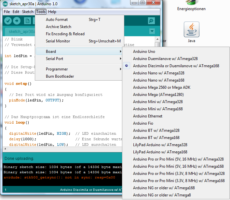230x200 pixels.
Task: Click the editor scrollbar up arrow
Action: (157, 39)
